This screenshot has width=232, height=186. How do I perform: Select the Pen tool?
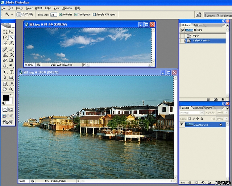click(5, 77)
